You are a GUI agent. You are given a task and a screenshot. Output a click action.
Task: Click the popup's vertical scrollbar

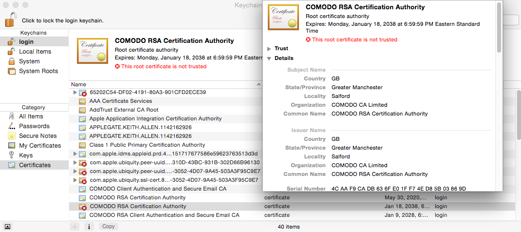pos(499,27)
